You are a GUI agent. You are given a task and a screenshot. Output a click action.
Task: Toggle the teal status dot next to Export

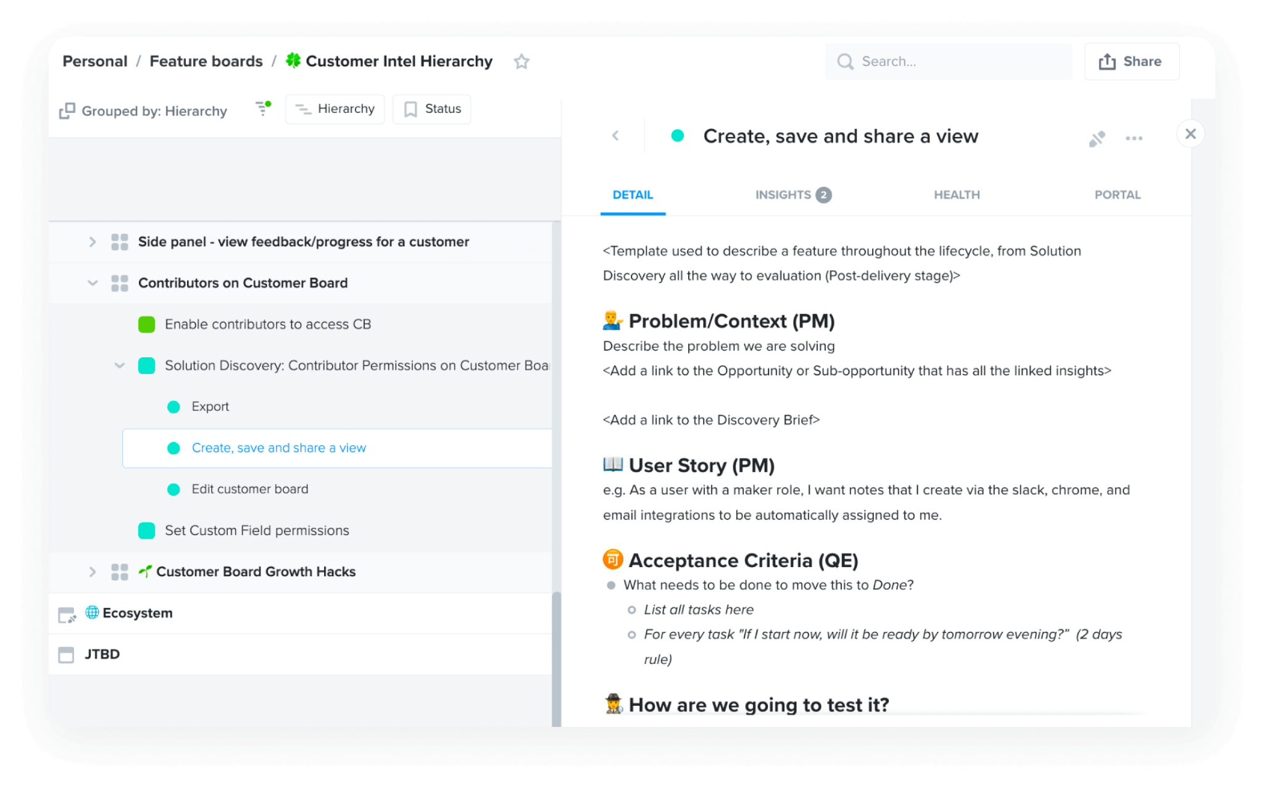click(173, 406)
